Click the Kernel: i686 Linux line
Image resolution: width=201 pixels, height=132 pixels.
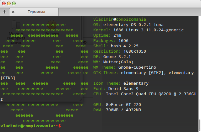point(139,30)
